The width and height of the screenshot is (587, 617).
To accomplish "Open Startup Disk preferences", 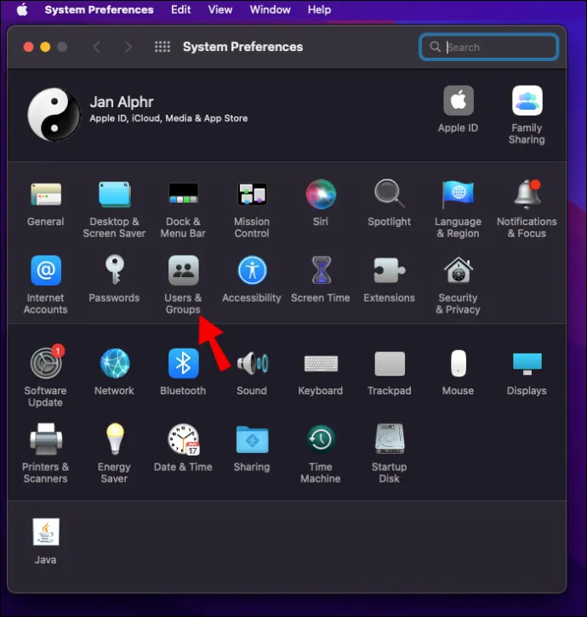I will click(x=390, y=439).
